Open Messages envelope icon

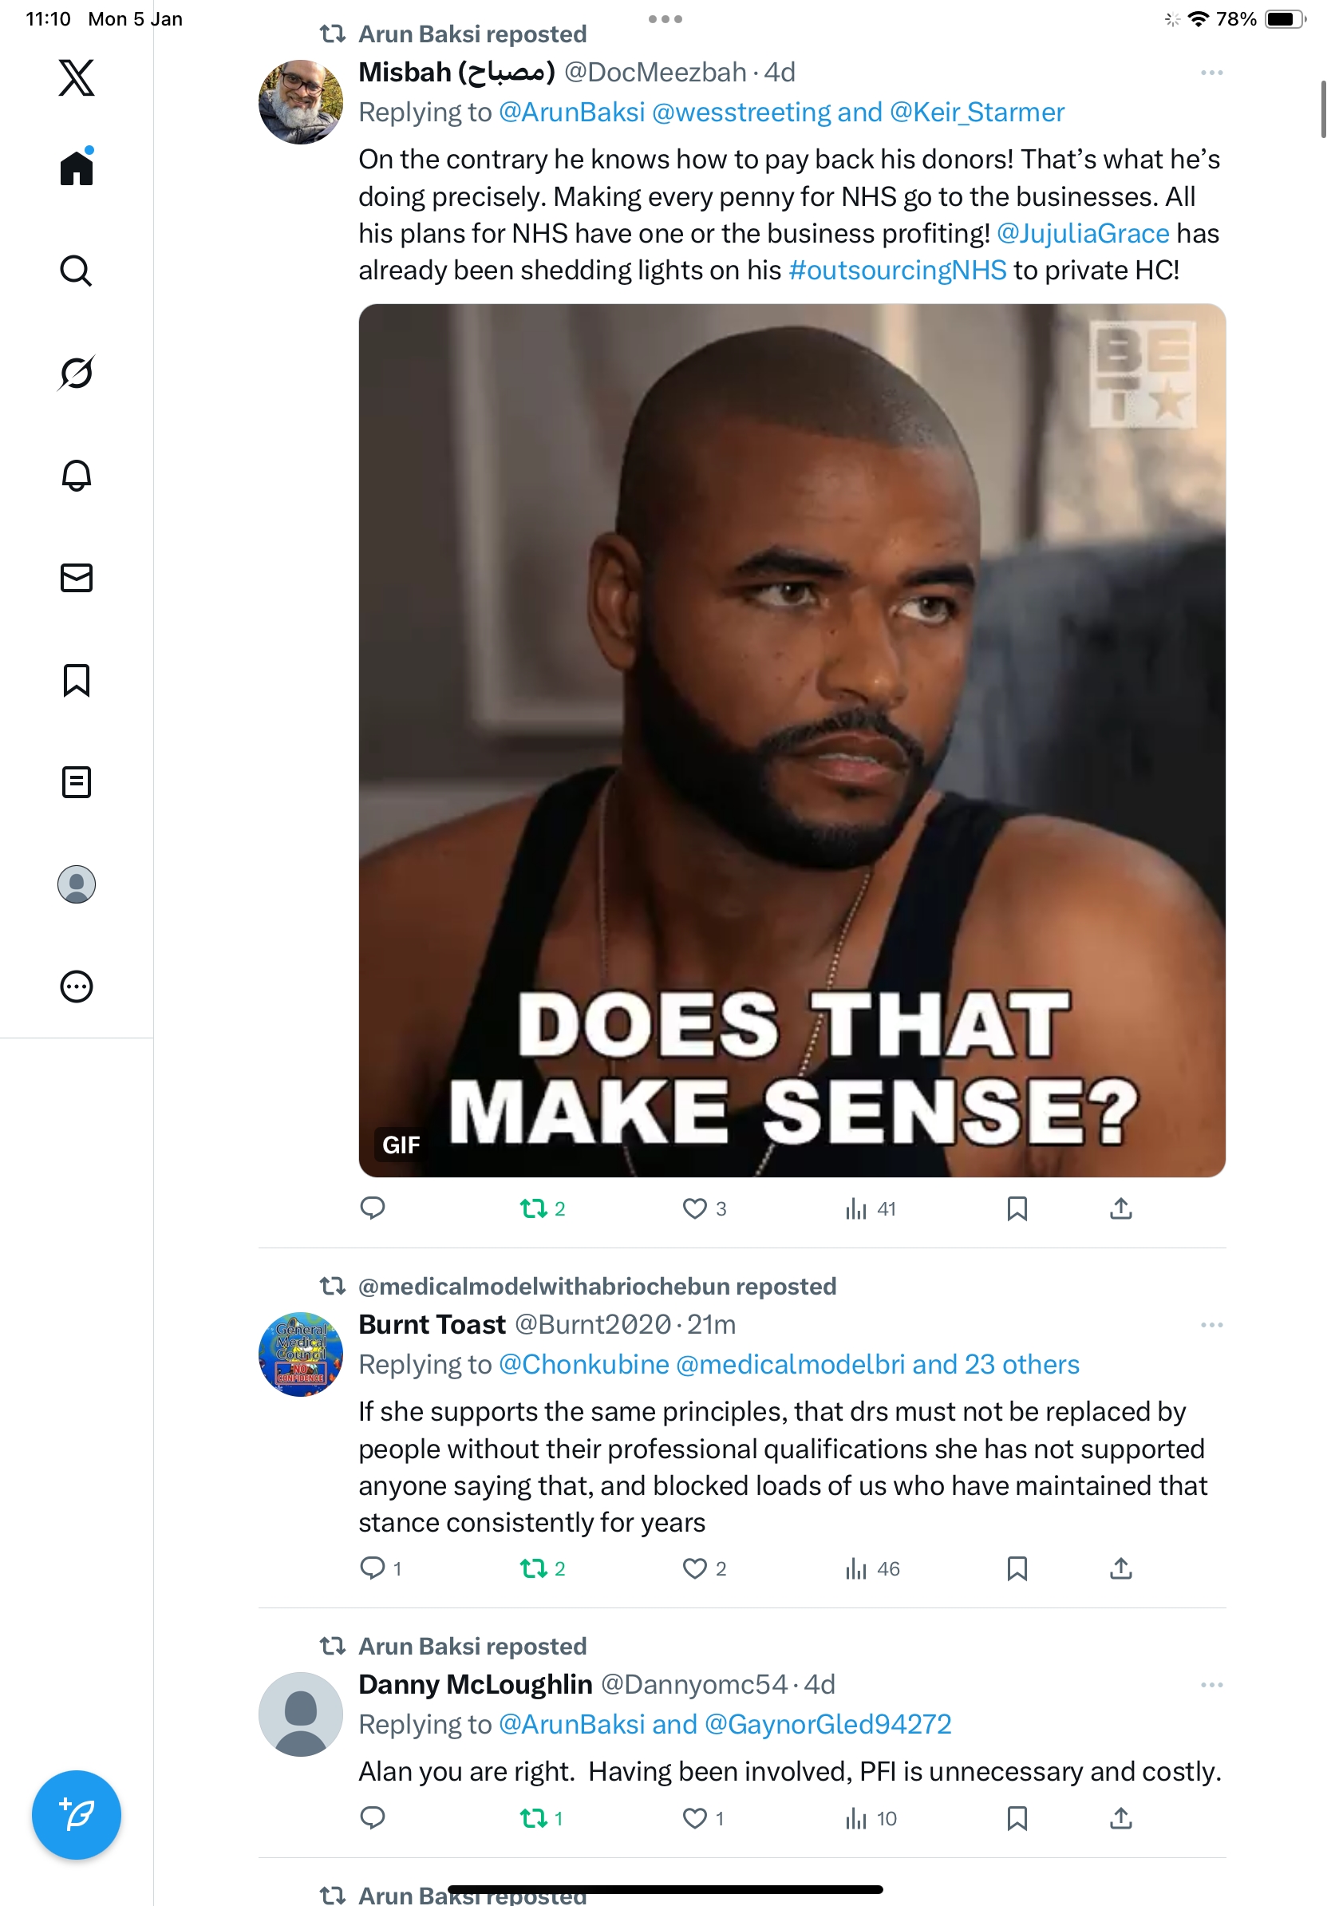77,578
